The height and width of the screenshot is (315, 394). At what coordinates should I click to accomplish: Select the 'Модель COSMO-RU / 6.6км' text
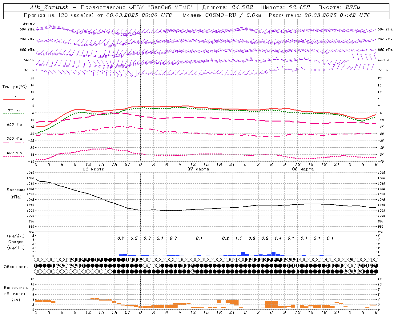pyautogui.click(x=222, y=15)
